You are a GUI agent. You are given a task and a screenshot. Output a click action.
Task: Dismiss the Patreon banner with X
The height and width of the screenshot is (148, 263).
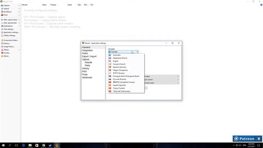[x=259, y=139]
